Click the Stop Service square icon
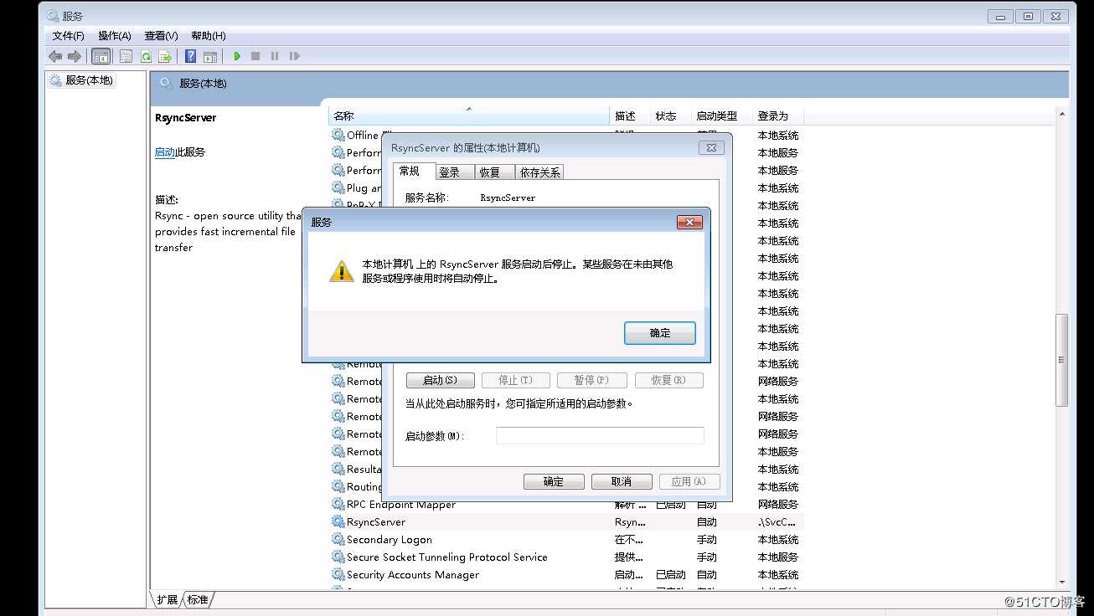1094x616 pixels. [255, 56]
